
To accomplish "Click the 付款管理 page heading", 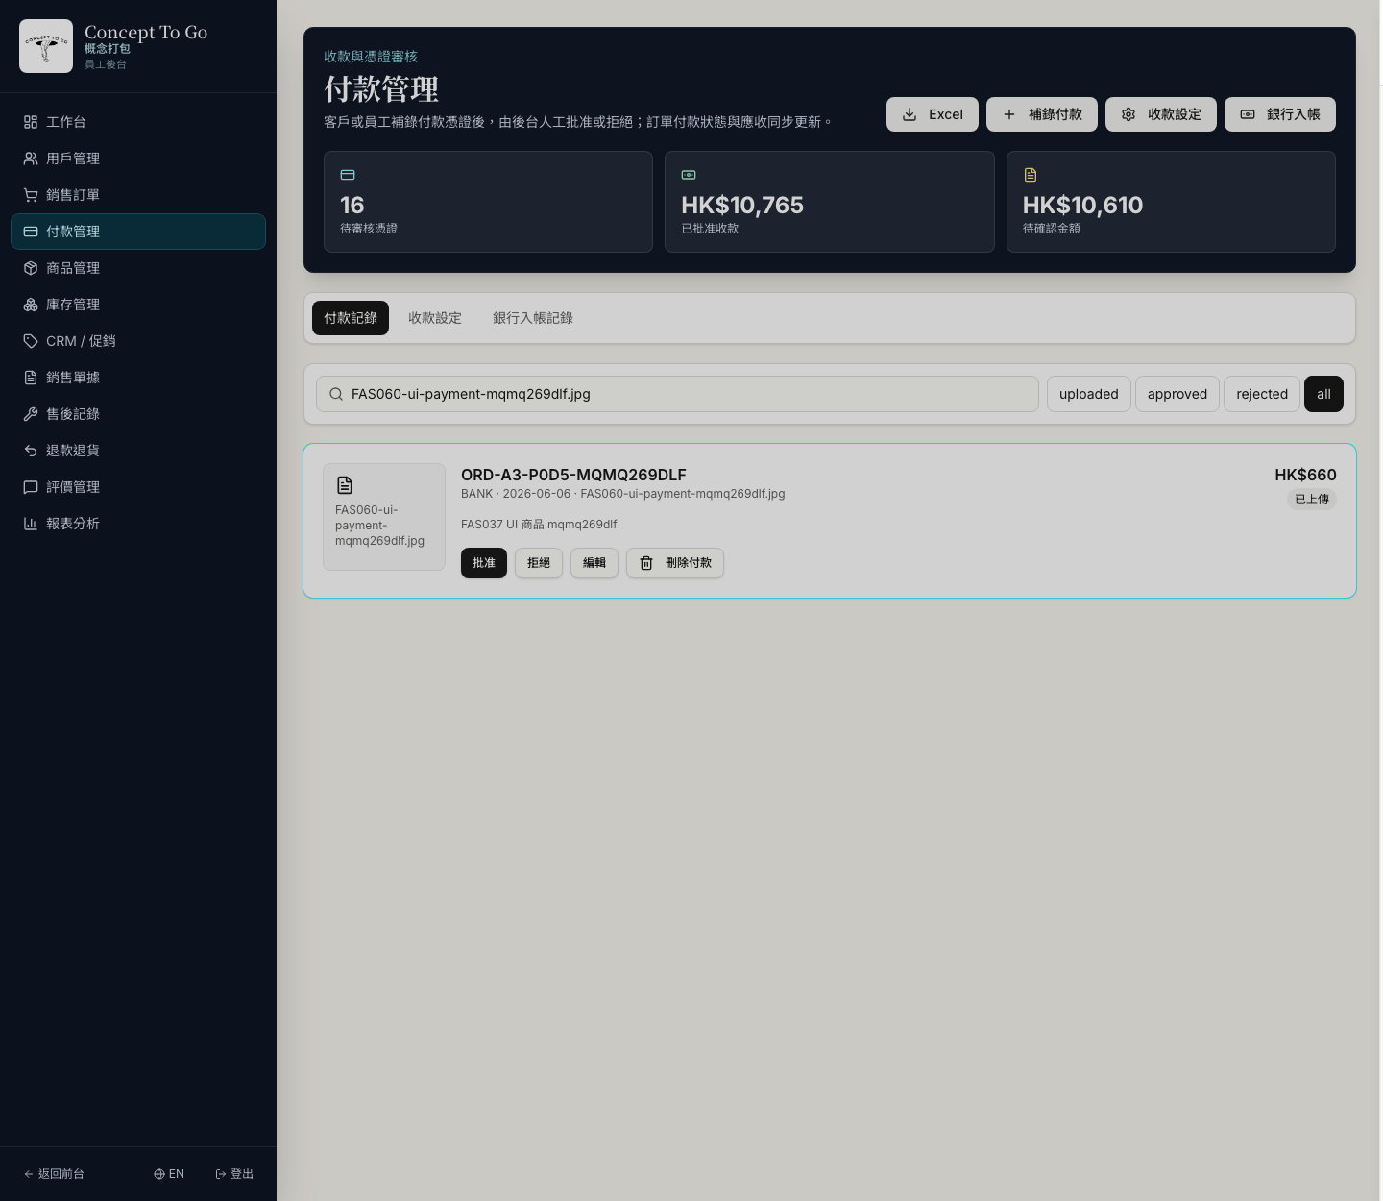I will pos(381,89).
